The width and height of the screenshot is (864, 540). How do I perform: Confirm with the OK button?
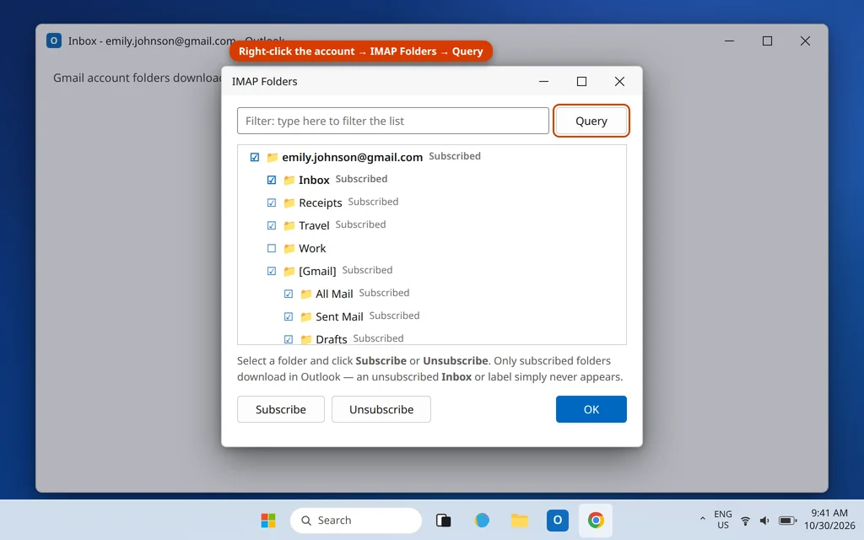[x=591, y=409]
